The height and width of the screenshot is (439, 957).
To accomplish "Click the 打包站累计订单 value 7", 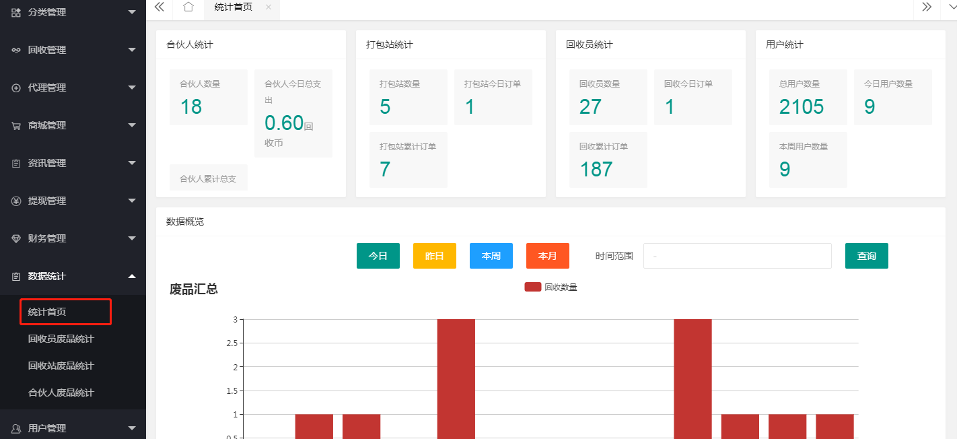I will pos(385,169).
